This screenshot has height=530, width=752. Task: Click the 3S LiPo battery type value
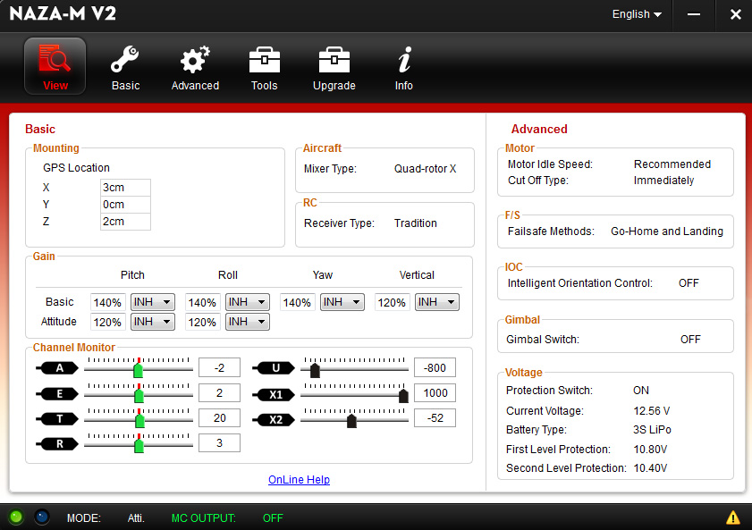pos(652,429)
